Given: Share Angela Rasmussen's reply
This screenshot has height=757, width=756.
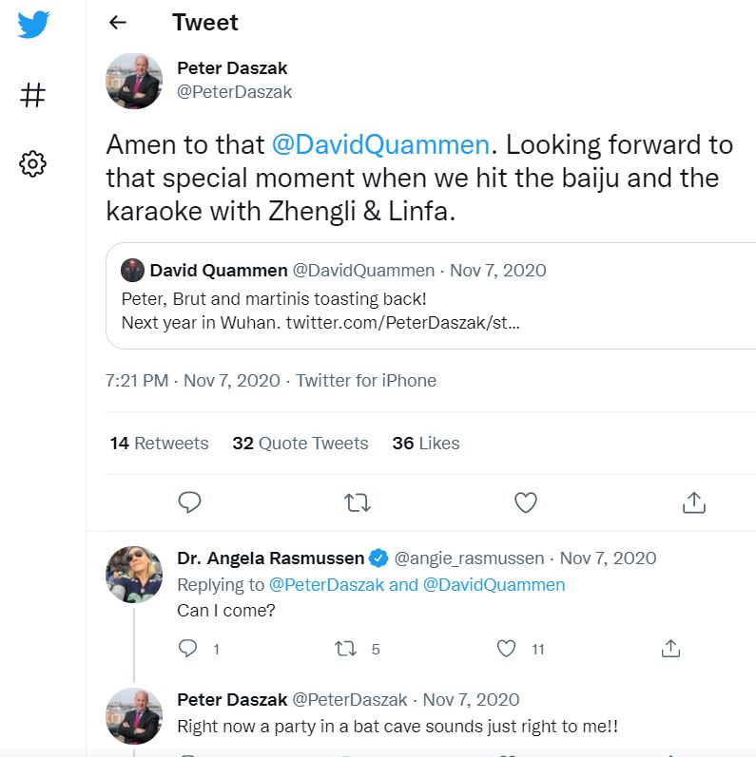Looking at the screenshot, I should 670,649.
